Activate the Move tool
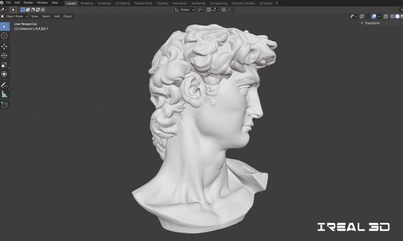The height and width of the screenshot is (241, 403). pos(4,46)
